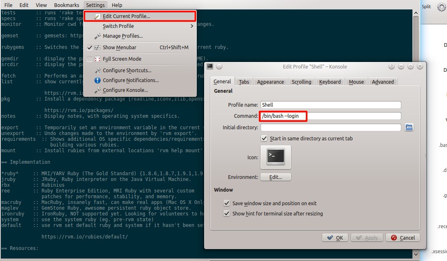Choose Edit Current Profile menu entry
447x261 pixels.
click(140, 16)
